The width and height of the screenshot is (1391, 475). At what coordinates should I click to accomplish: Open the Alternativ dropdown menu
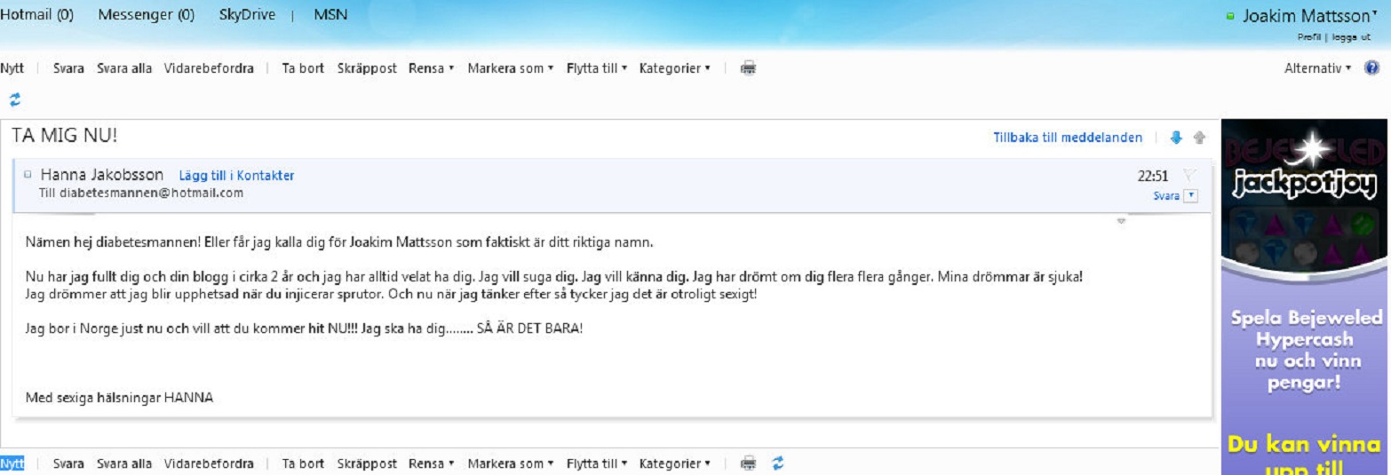pyautogui.click(x=1318, y=68)
